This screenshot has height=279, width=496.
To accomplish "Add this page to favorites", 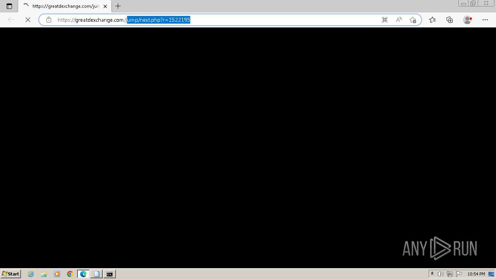I will pyautogui.click(x=413, y=20).
